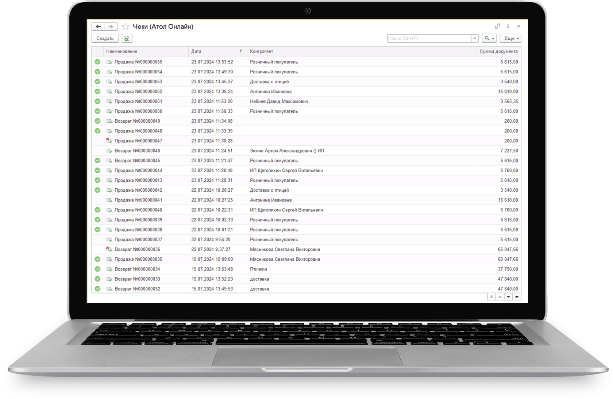Select row Продажа №000000037

click(x=306, y=239)
